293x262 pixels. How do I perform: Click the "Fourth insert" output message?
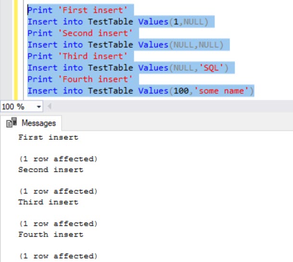[x=50, y=235]
